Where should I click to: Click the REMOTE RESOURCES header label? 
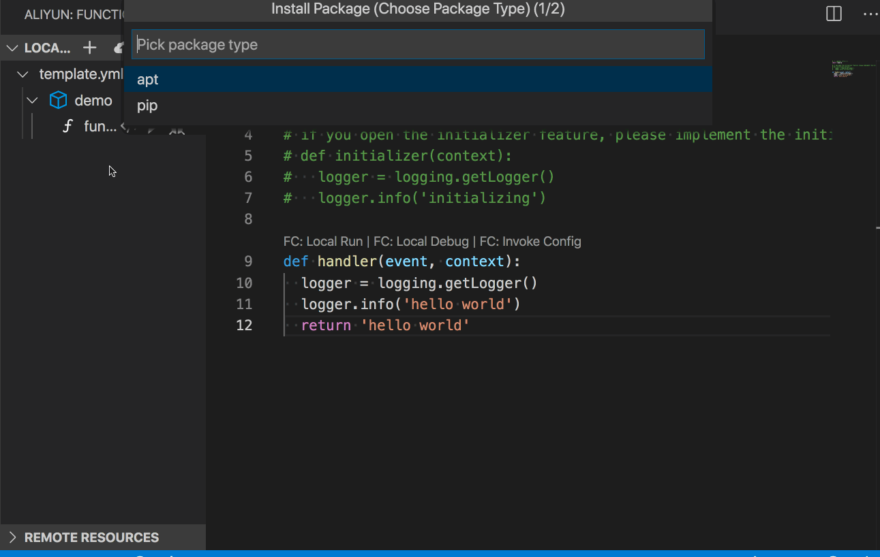[x=91, y=537]
